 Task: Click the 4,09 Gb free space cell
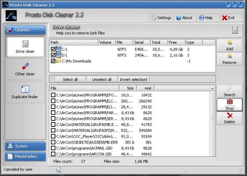[176, 50]
